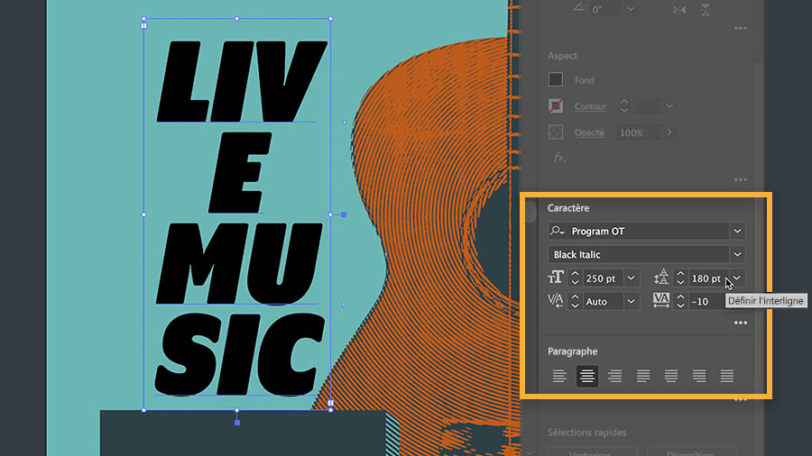
Task: Edit the 100% opacity value field
Action: pyautogui.click(x=638, y=132)
